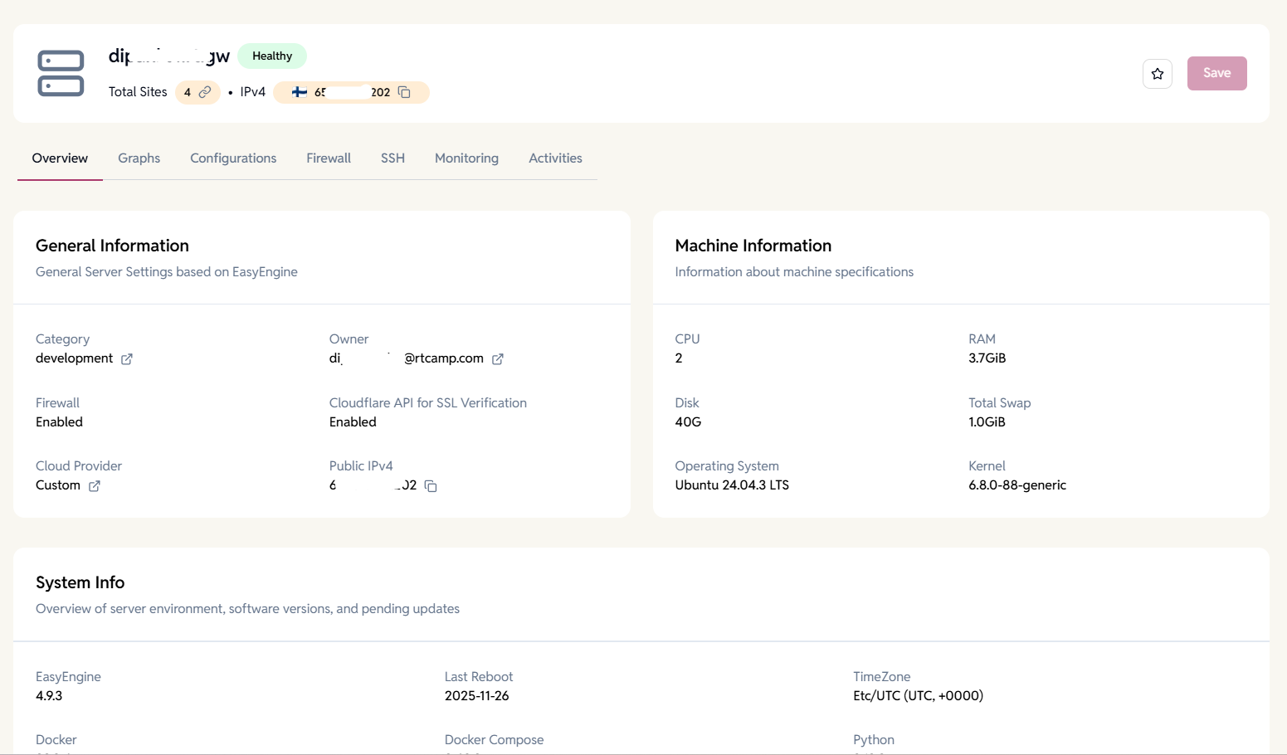Click the Finland flag icon
Screen dimensions: 1287x755
[x=300, y=92]
